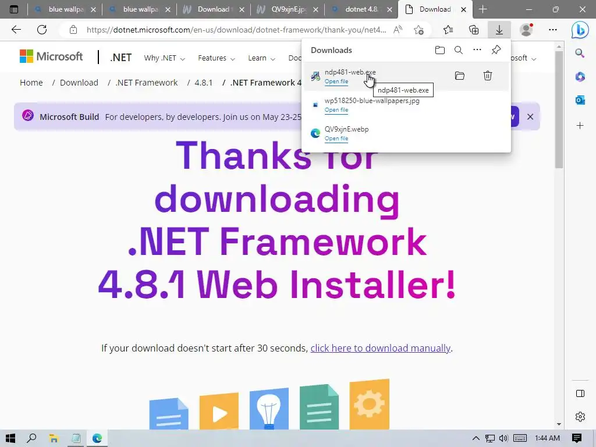Open the .NET Framework breadcrumb link

pos(147,83)
